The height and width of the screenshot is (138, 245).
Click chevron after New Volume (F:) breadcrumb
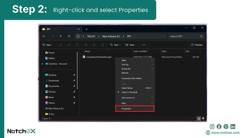pos(124,36)
